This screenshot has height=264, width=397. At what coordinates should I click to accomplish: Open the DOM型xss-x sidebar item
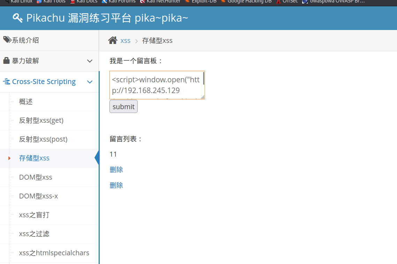[x=38, y=196]
